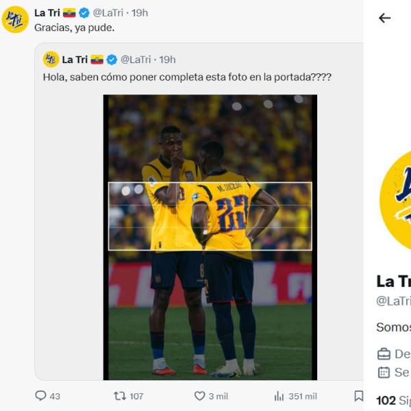Open the quoted tweet's 19h timestamp
The image size is (411, 411).
tap(167, 60)
